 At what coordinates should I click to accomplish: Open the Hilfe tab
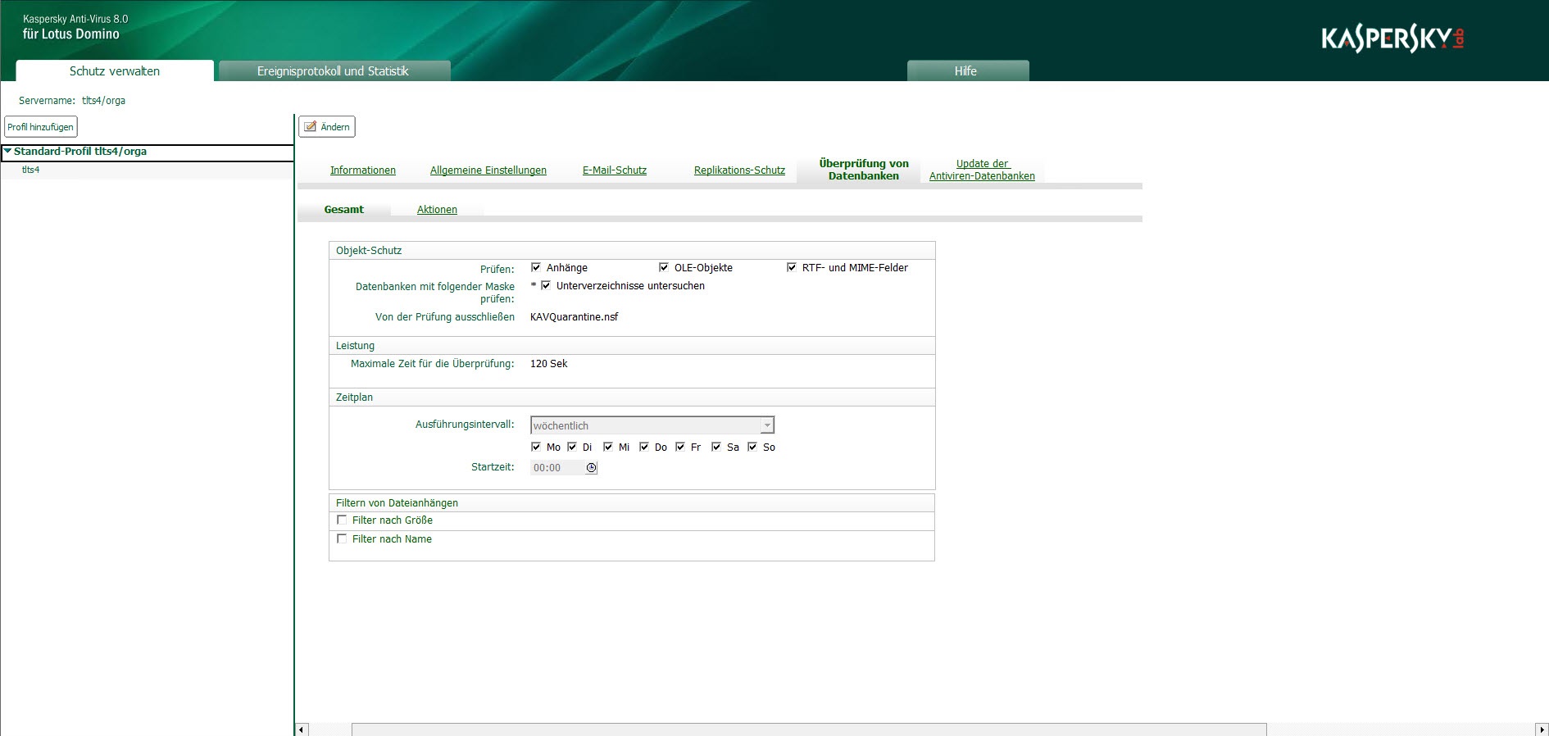[967, 71]
